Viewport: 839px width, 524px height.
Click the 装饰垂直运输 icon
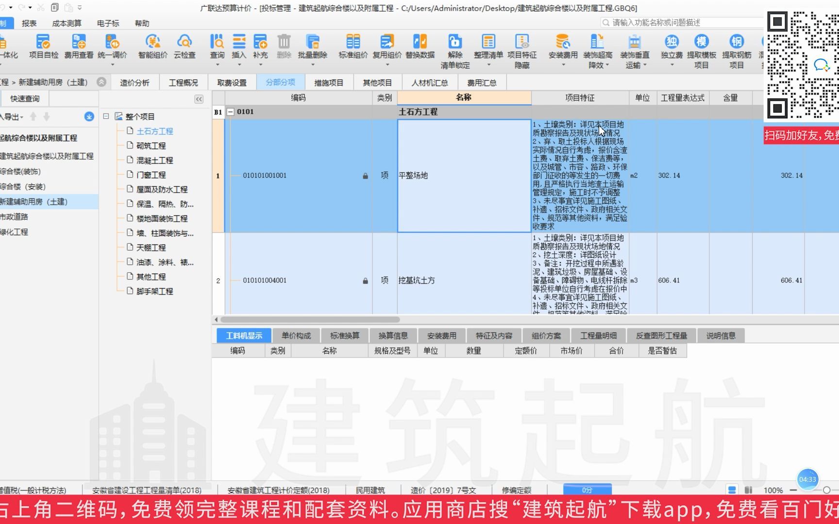click(x=635, y=51)
